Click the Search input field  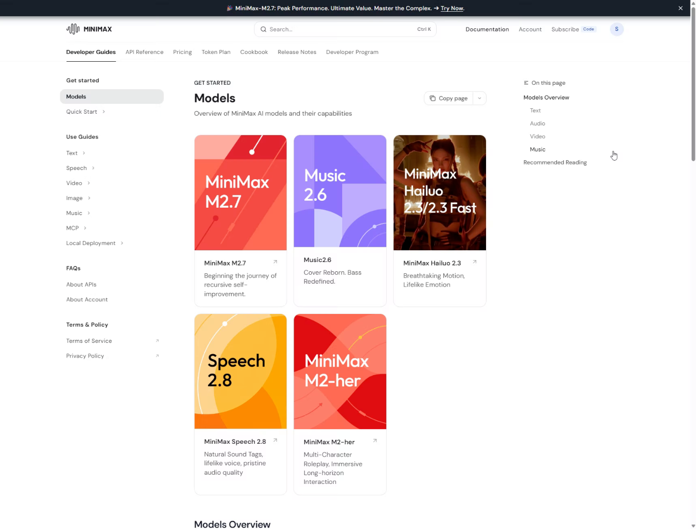(x=345, y=29)
